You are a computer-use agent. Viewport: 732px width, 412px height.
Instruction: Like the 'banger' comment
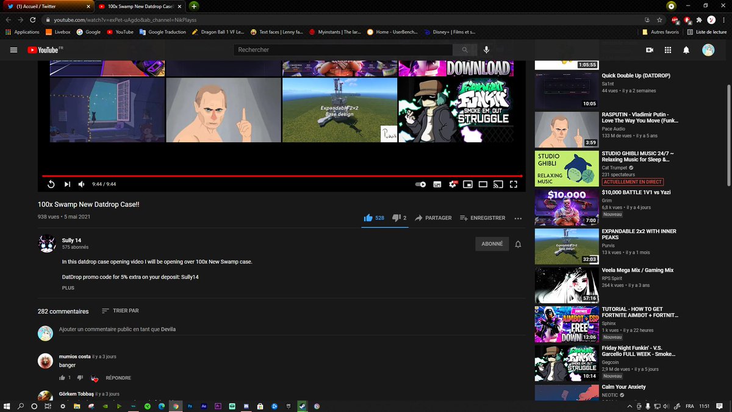(62, 378)
